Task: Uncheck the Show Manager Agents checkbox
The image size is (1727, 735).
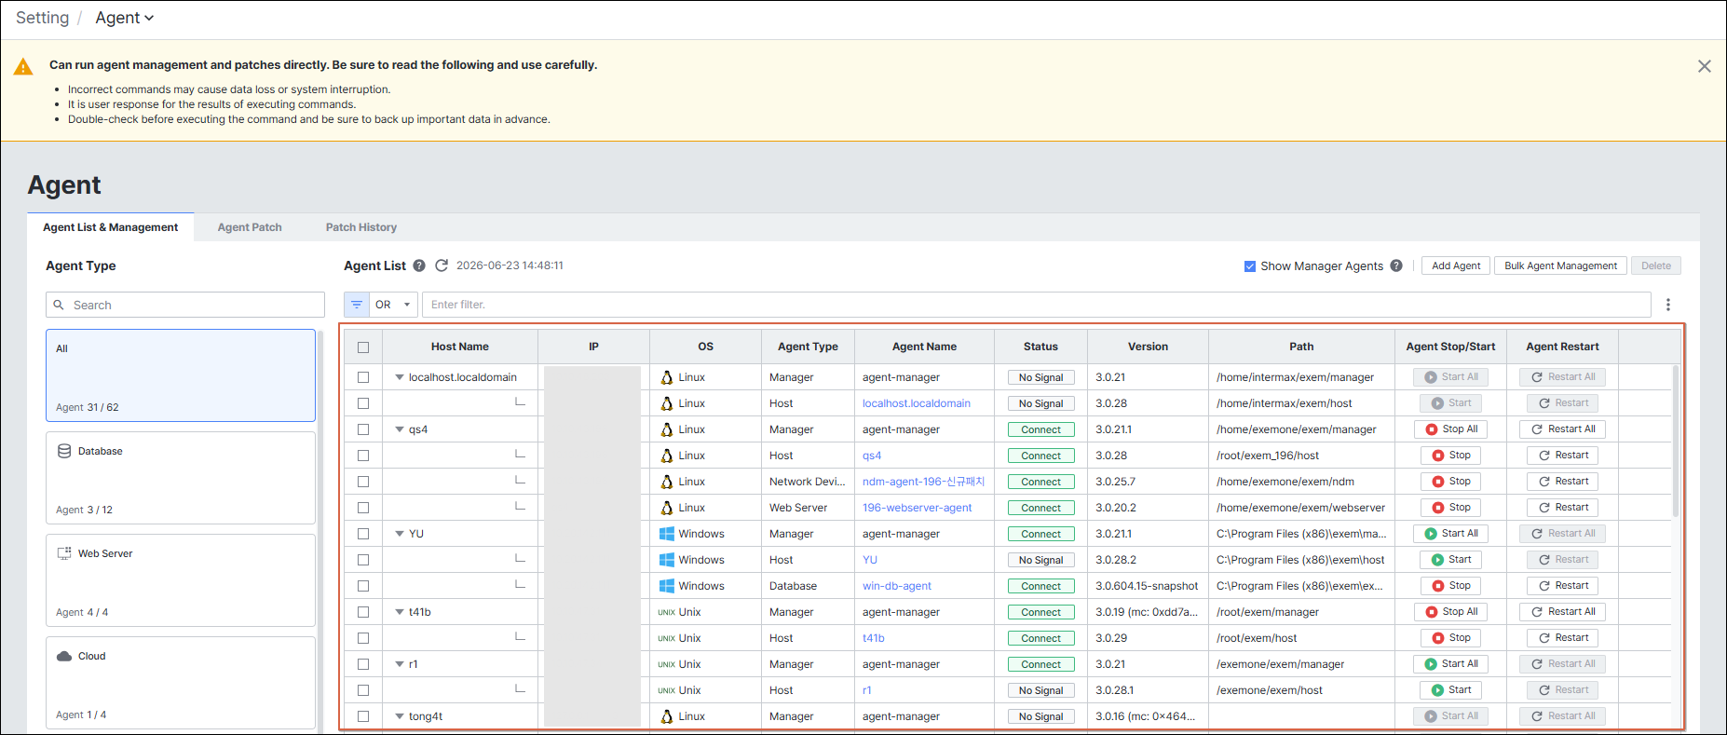Action: point(1250,266)
